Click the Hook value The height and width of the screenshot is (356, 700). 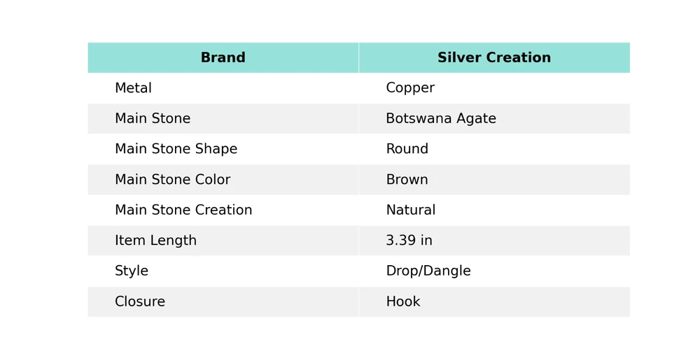coord(403,302)
